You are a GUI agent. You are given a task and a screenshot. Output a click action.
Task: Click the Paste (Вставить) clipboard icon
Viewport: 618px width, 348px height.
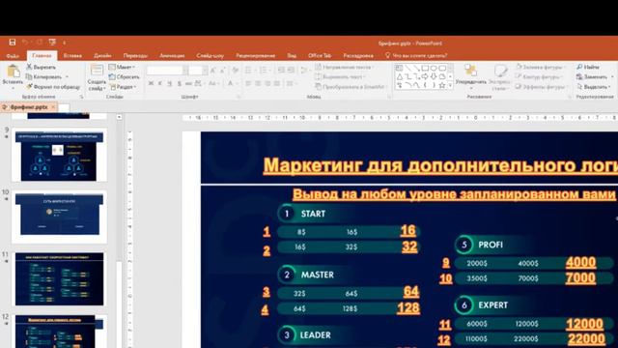13,72
